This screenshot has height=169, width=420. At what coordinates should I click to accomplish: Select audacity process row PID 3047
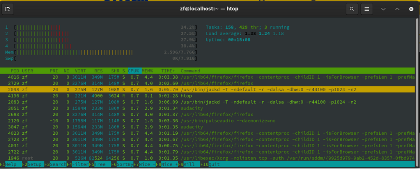click(208, 127)
